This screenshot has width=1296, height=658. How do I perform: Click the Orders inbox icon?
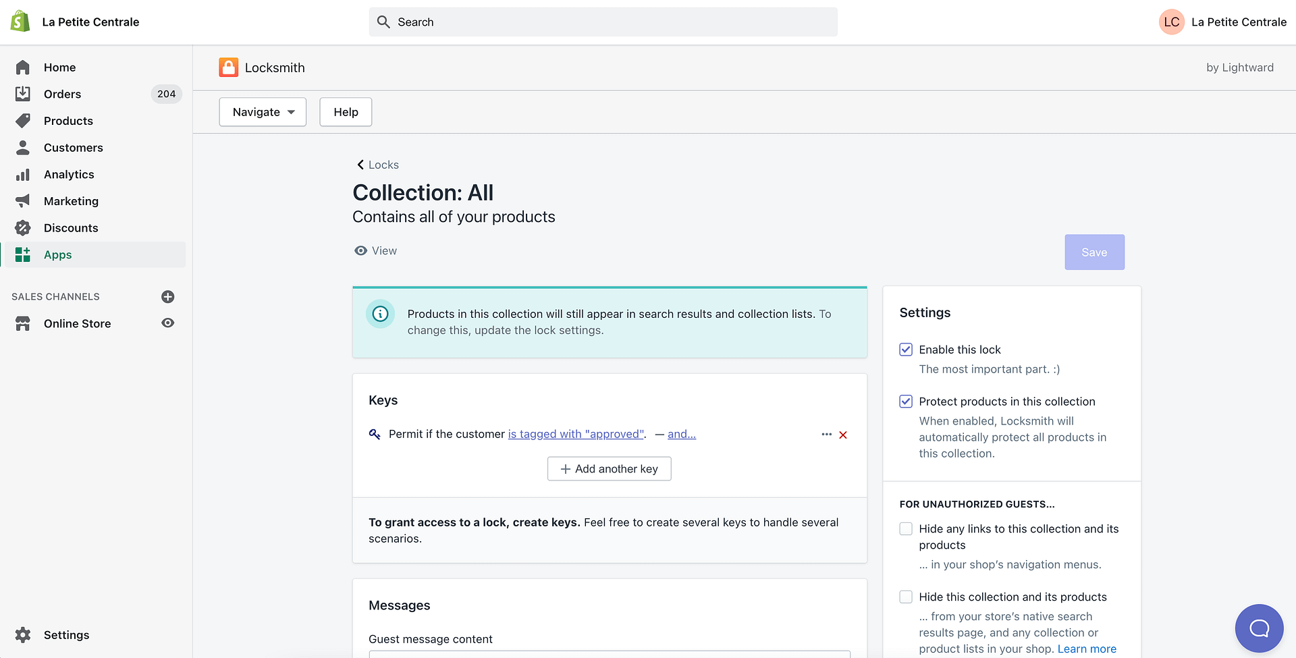[x=23, y=94]
